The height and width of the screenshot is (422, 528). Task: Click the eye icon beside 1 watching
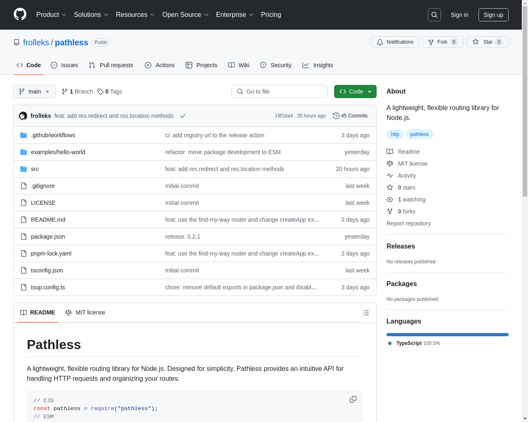pos(390,199)
